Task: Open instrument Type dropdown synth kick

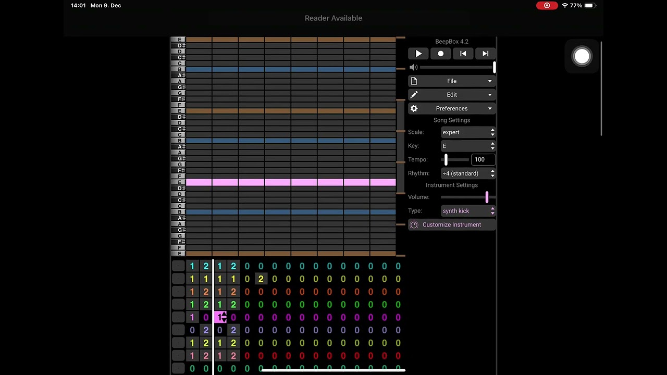Action: click(468, 211)
